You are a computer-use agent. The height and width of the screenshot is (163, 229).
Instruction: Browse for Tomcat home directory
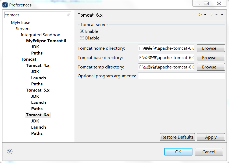click(211, 48)
